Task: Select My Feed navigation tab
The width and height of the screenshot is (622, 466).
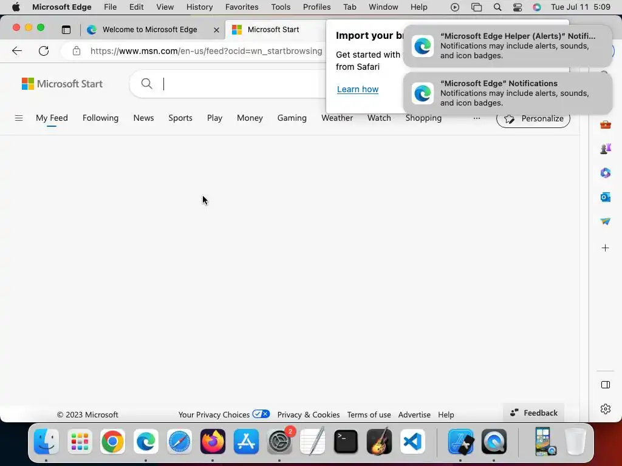Action: tap(52, 118)
